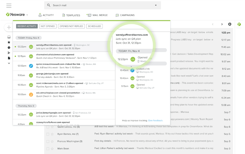Open the A/B test this week email

click(139, 127)
